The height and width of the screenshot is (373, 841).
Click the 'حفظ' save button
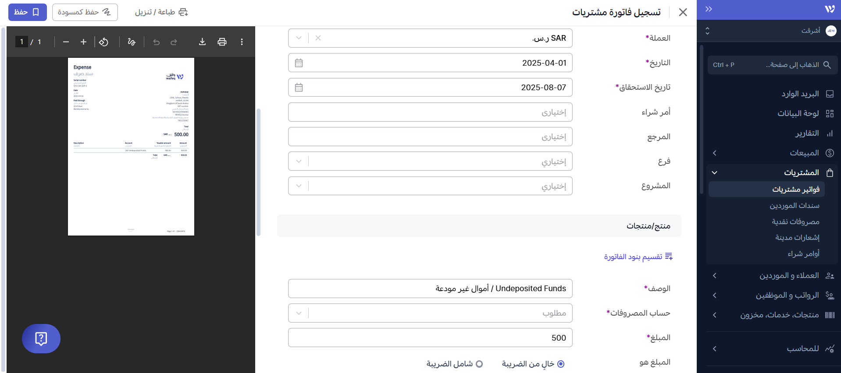27,12
